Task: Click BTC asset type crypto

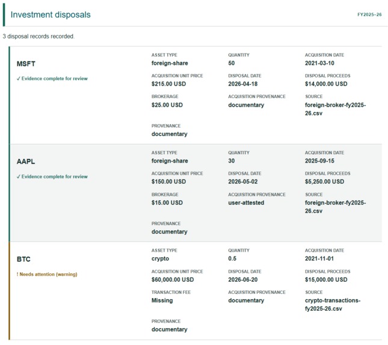Action: (160, 259)
